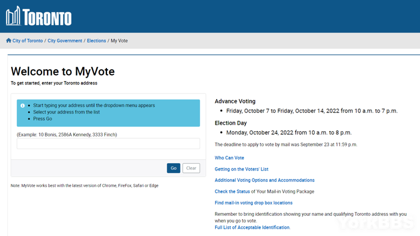Viewport: 420px width, 236px height.
Task: Click the info icon in the blue instruction box
Action: 22,106
